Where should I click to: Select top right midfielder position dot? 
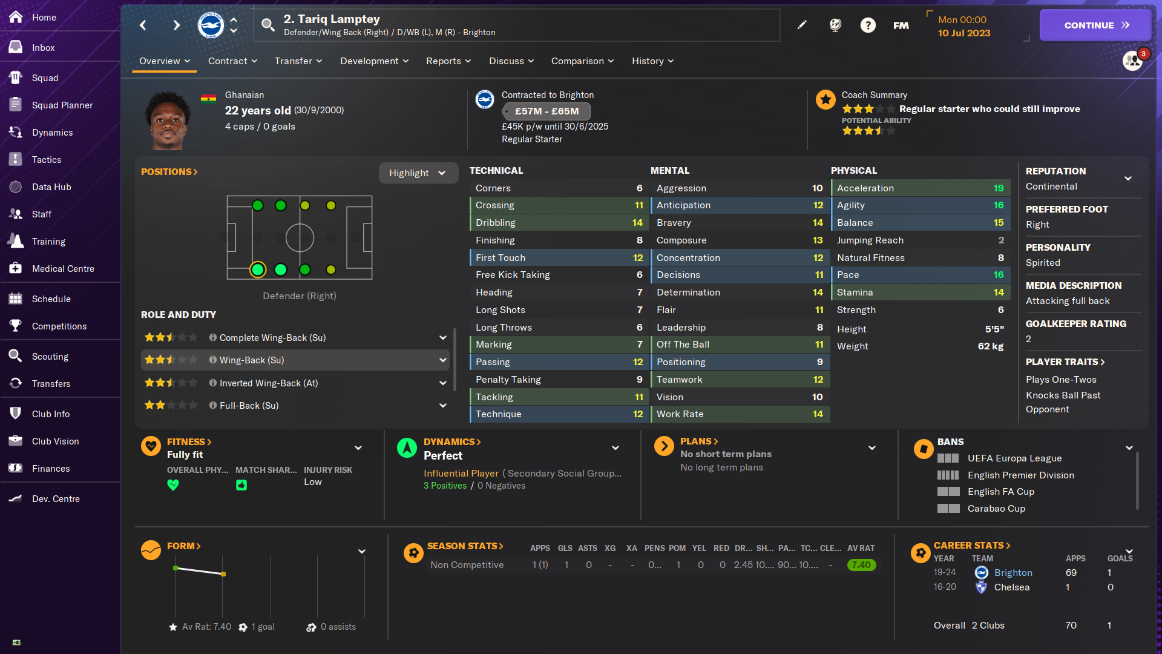331,205
